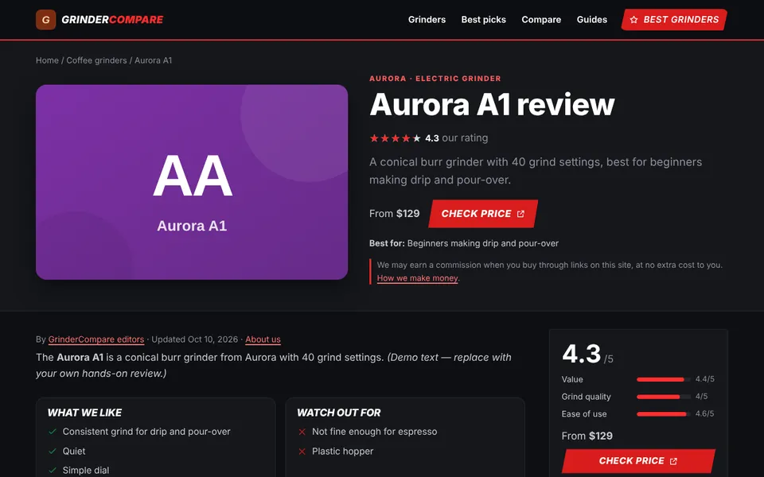Open the About us link
The width and height of the screenshot is (764, 477).
tap(263, 339)
